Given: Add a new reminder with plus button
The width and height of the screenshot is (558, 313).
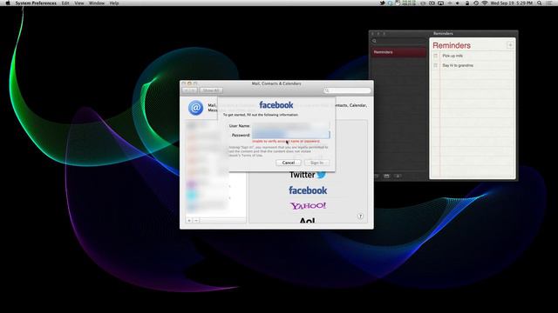Looking at the screenshot, I should click(510, 45).
